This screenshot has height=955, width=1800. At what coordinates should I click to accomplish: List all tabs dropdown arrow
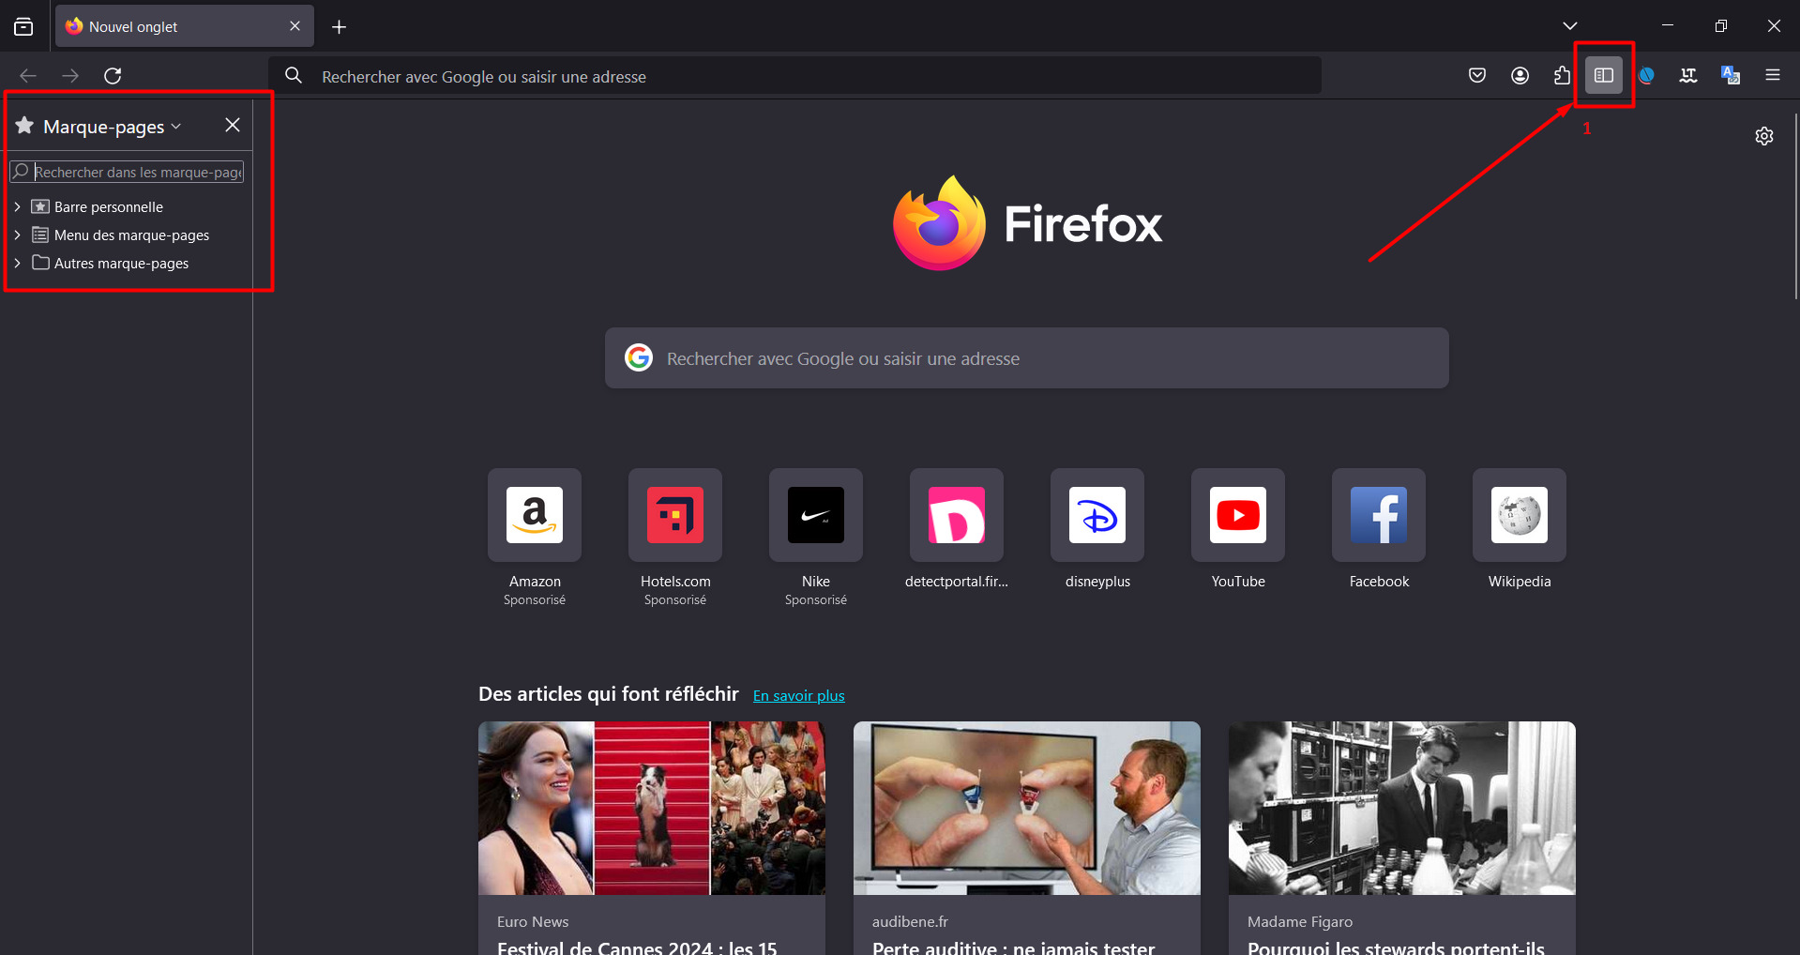coord(1570,26)
